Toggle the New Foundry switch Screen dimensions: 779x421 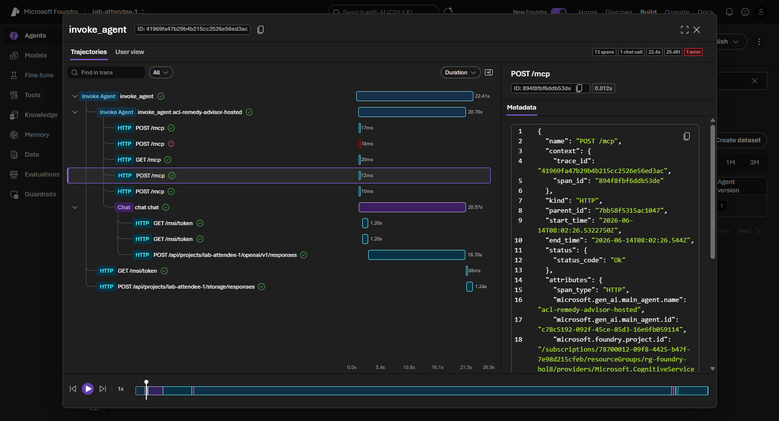[x=559, y=11]
